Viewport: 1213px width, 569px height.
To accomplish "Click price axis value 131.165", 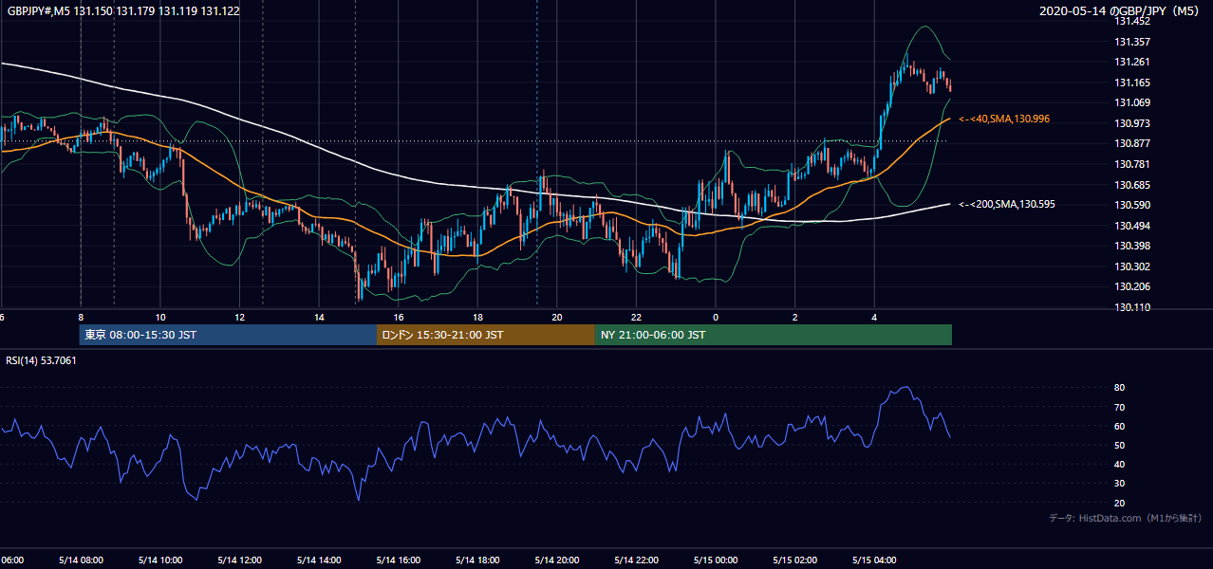I will [x=1131, y=83].
